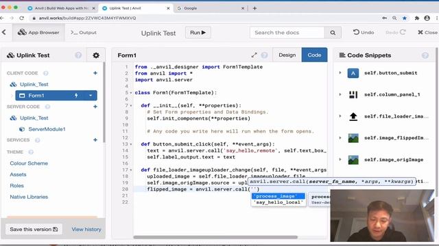Expand self.image_origImage snippet

(x=340, y=159)
